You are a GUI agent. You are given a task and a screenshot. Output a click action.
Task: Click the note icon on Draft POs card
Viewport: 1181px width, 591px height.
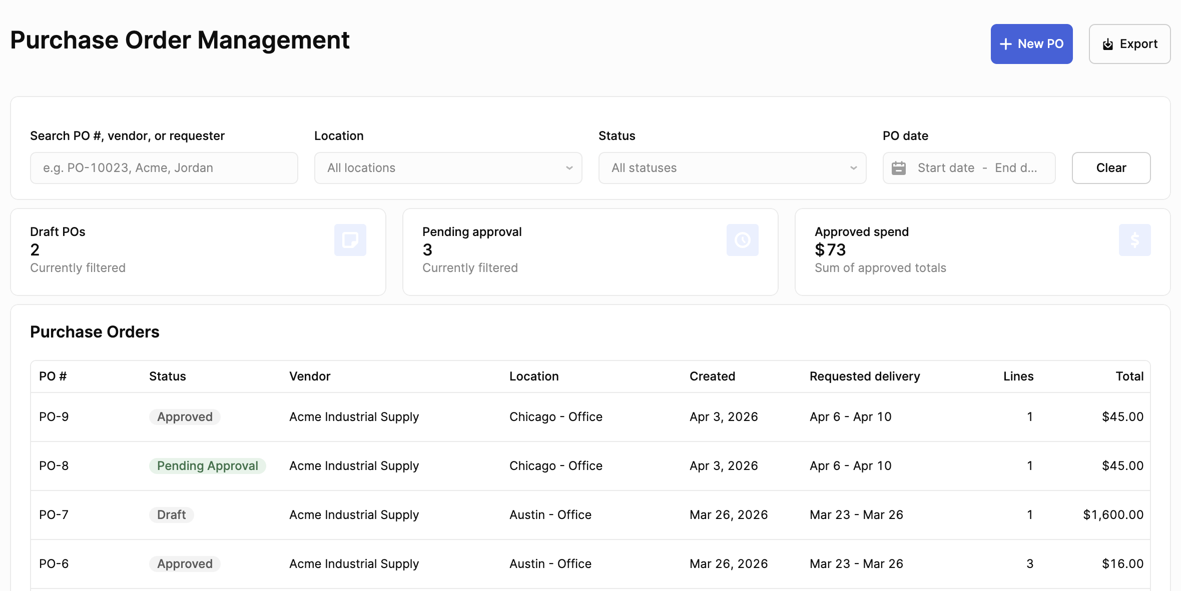pyautogui.click(x=351, y=240)
